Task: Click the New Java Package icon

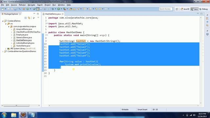Action: [x=24, y=9]
